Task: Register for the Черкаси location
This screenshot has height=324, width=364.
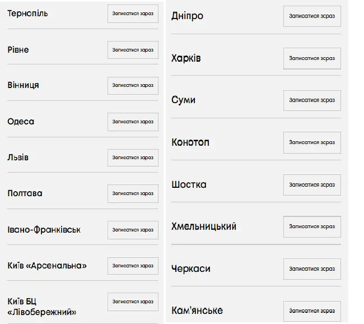Action: tap(312, 269)
